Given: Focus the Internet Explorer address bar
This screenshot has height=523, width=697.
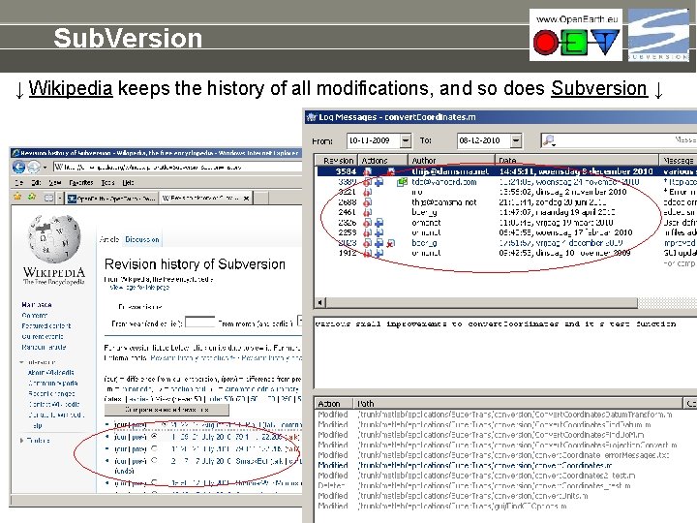Looking at the screenshot, I should 178,168.
